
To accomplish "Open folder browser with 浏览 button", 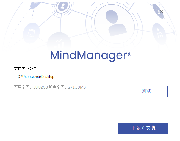I will point(146,92).
